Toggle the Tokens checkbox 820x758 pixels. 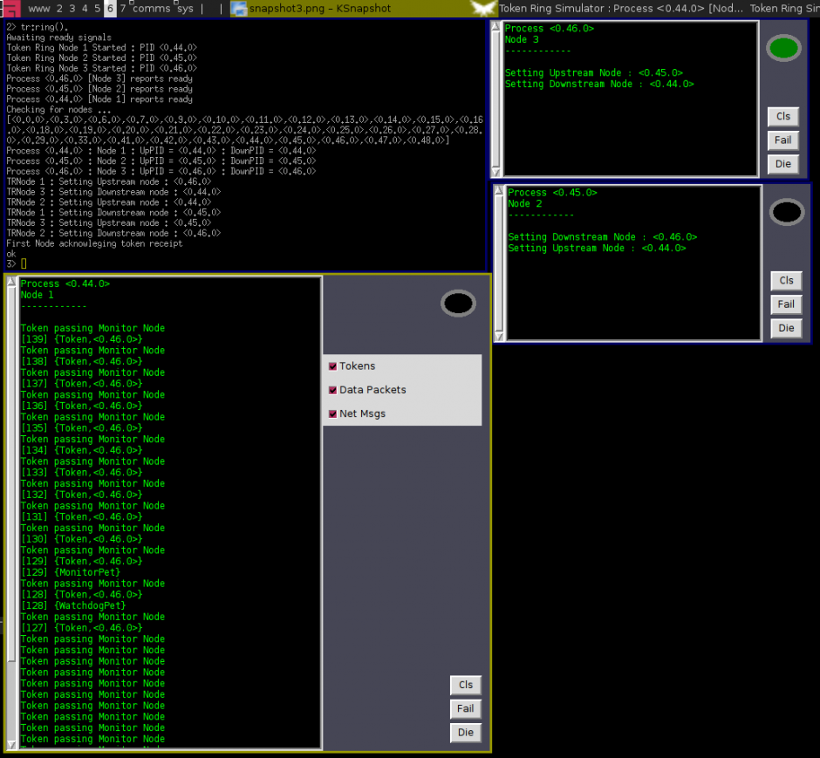point(332,365)
